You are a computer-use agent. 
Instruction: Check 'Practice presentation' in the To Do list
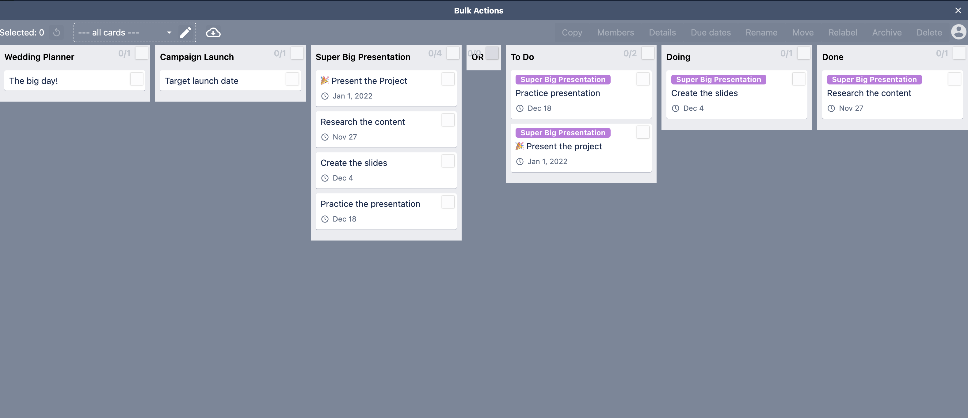[642, 79]
